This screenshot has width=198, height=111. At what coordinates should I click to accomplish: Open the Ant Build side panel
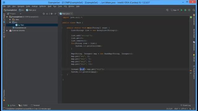[x=194, y=33]
